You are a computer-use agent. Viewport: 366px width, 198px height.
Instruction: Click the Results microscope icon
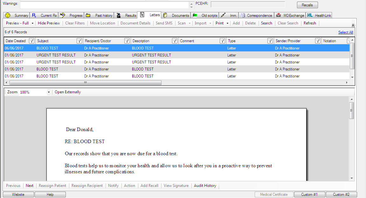pos(119,15)
